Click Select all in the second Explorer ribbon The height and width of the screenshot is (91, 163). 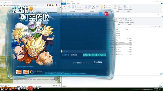(128, 19)
